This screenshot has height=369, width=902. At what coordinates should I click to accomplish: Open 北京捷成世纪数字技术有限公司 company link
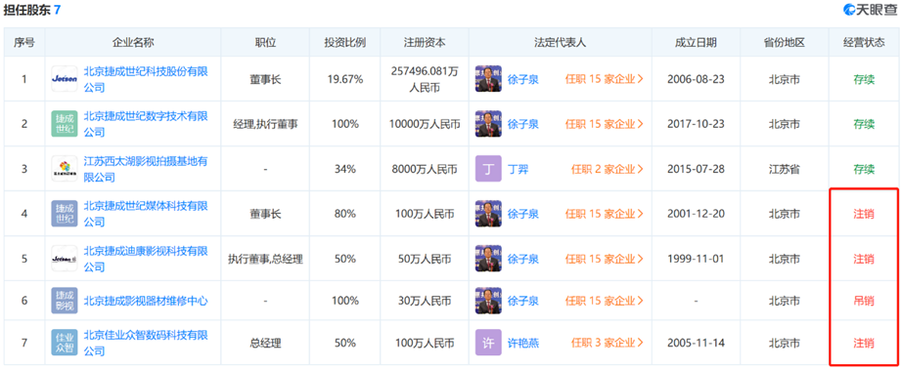(146, 124)
